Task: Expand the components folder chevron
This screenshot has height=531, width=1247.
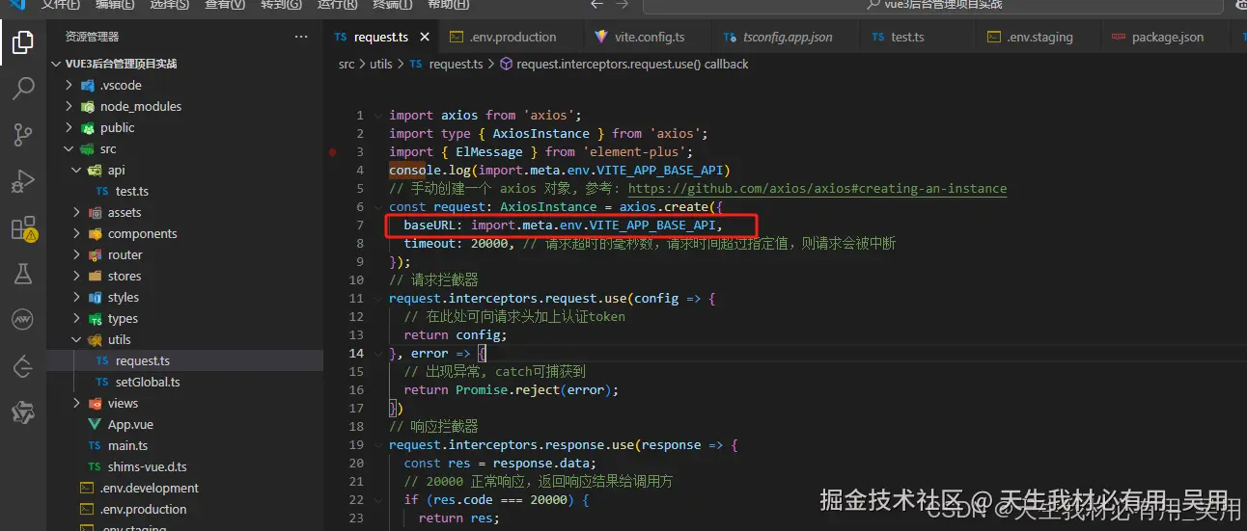Action: tap(76, 233)
